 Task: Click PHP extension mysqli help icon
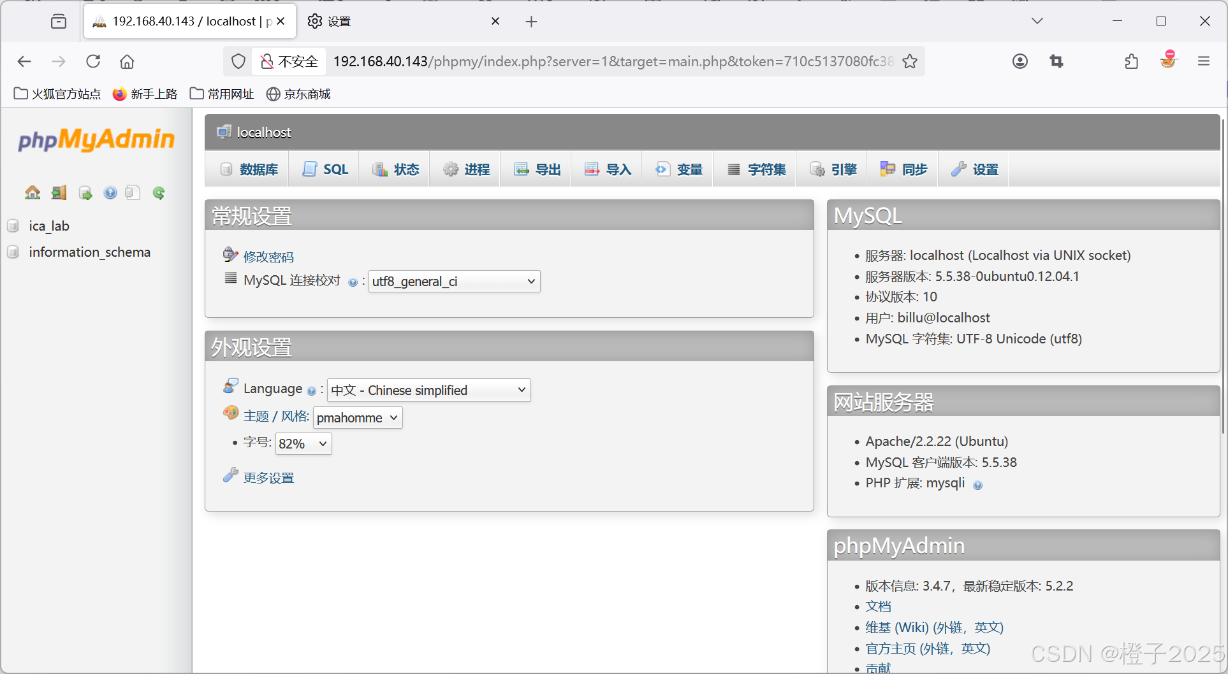[x=978, y=485]
